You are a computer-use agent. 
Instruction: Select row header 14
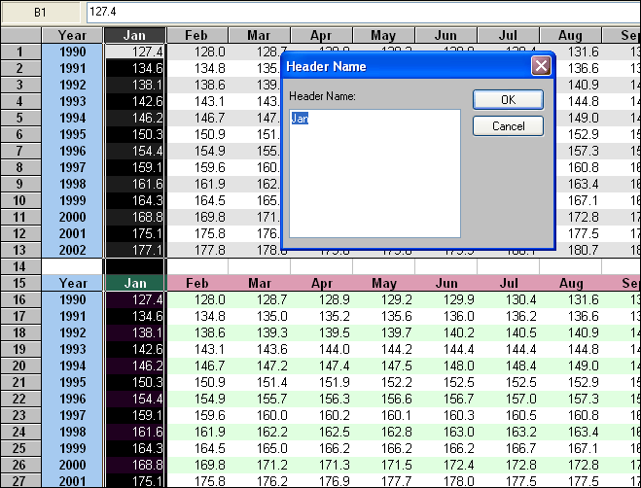20,265
